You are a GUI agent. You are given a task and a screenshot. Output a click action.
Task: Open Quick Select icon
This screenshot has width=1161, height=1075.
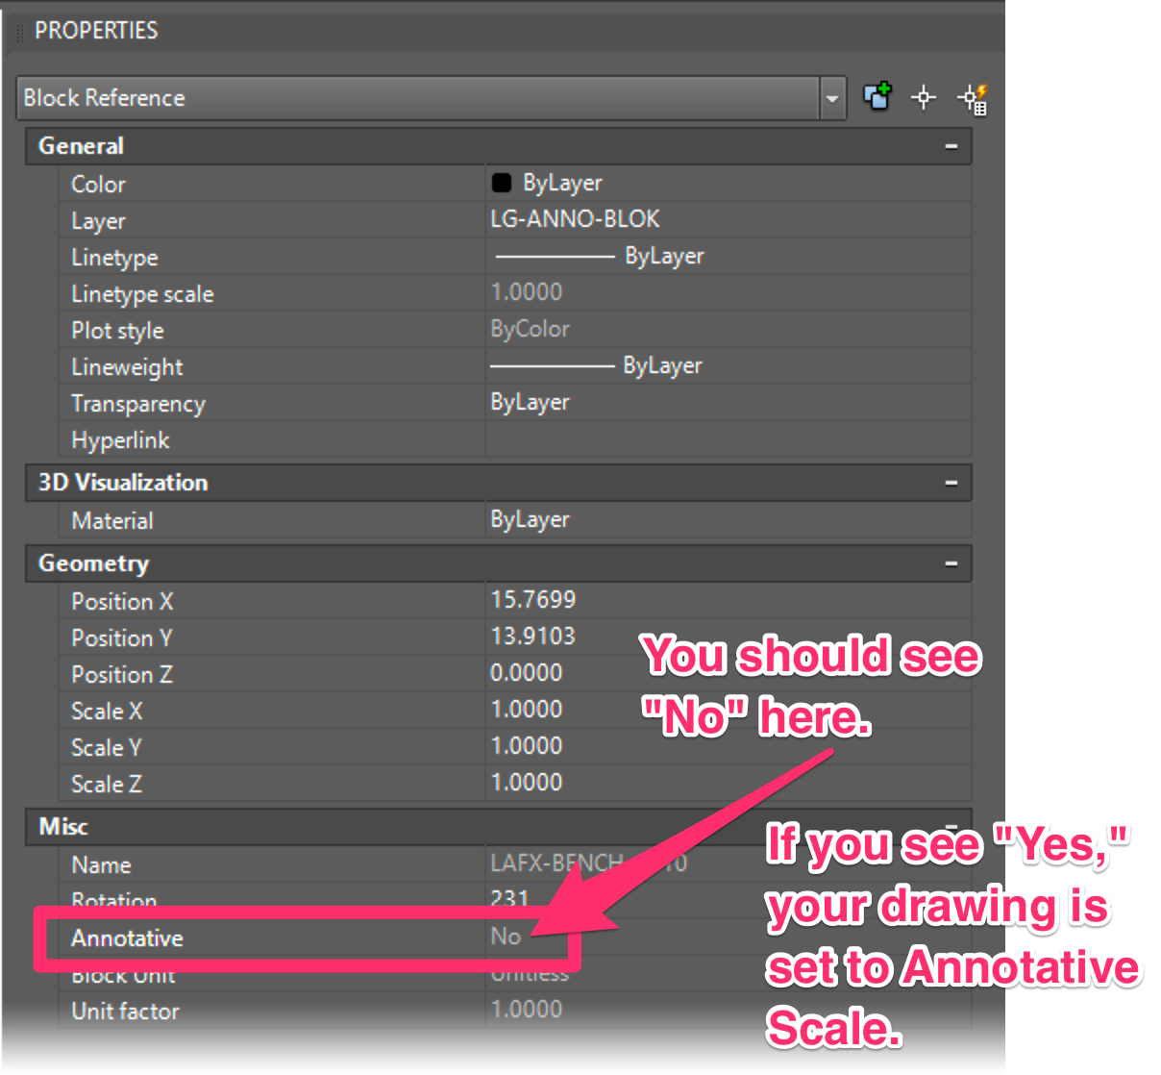(x=973, y=98)
